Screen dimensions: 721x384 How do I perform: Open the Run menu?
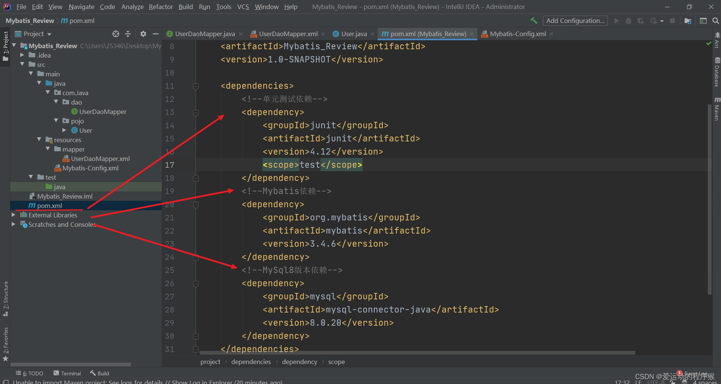coord(204,7)
